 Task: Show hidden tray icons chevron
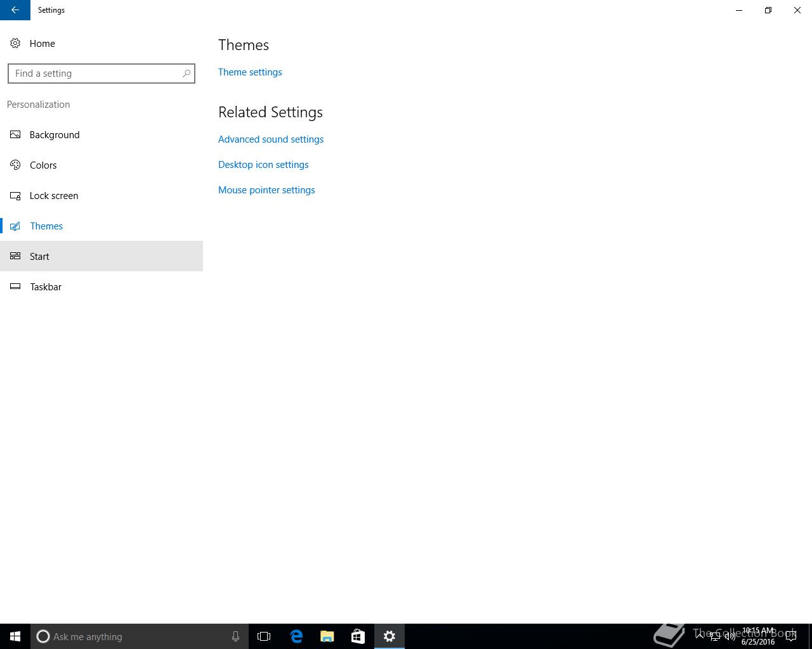click(700, 636)
